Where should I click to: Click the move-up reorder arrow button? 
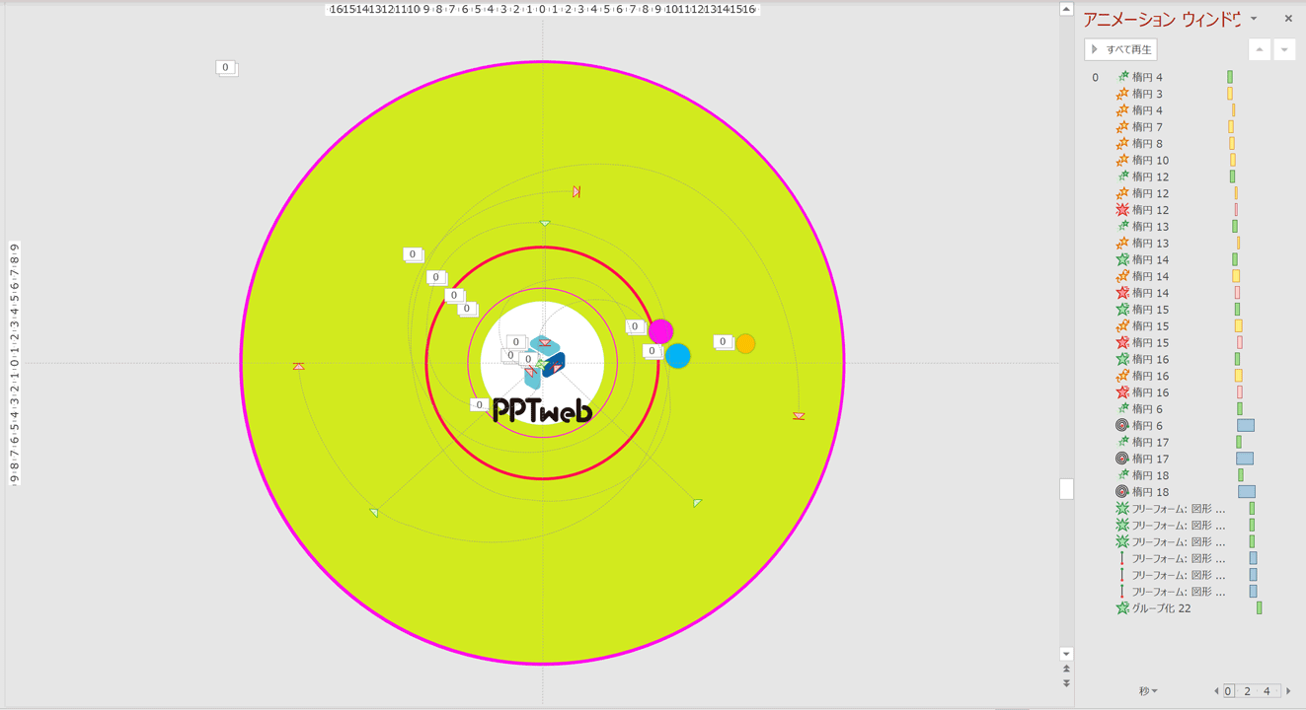pos(1260,49)
